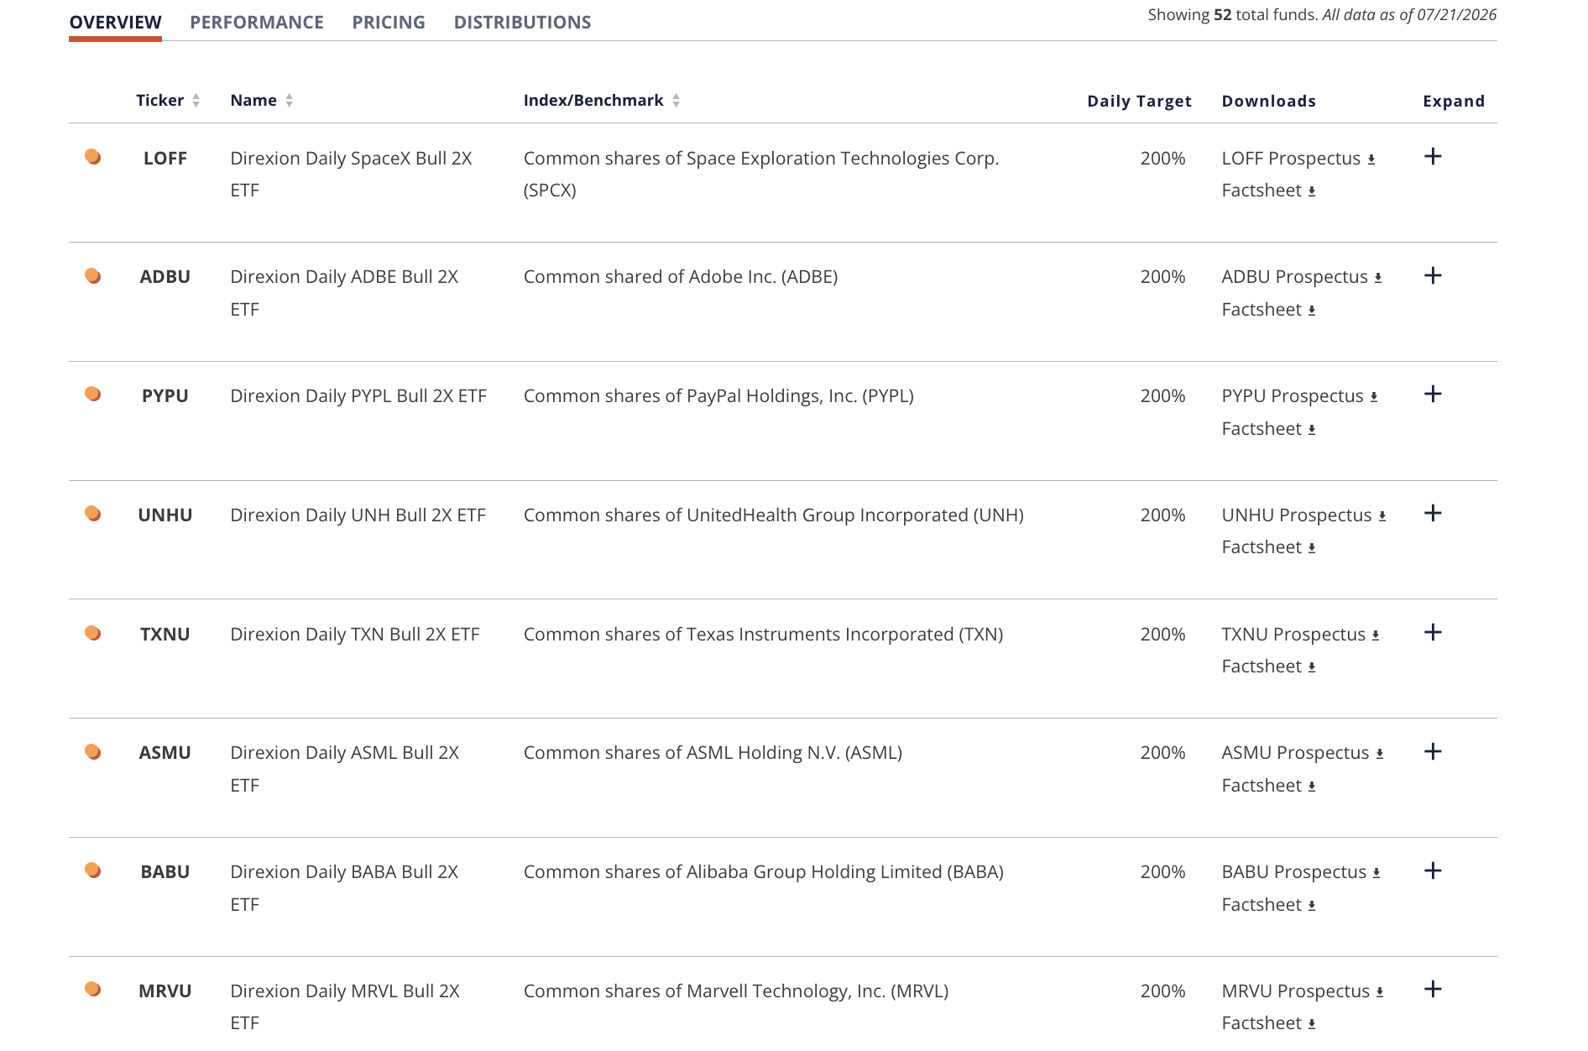
Task: Download the MRVU Prospectus
Action: (1303, 991)
